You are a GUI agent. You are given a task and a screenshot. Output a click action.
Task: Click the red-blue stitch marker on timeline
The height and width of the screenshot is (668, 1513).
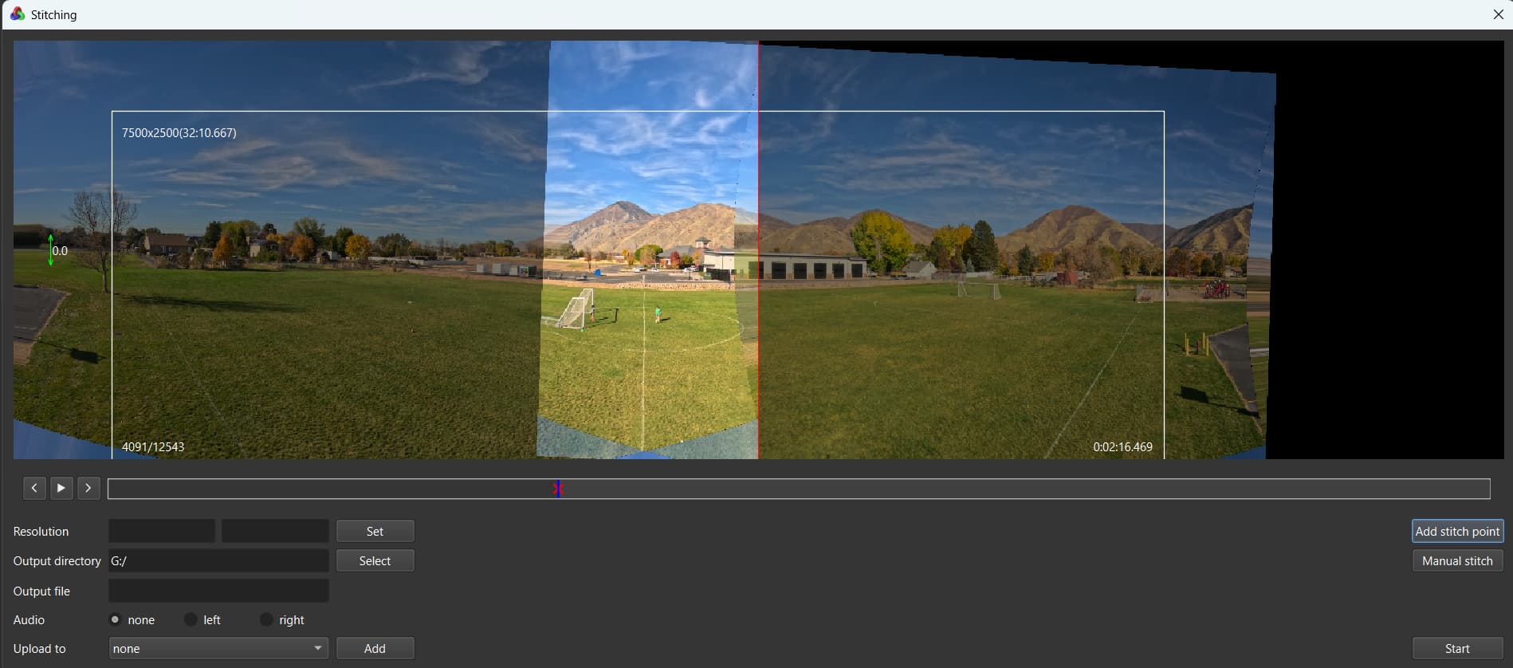click(x=558, y=489)
